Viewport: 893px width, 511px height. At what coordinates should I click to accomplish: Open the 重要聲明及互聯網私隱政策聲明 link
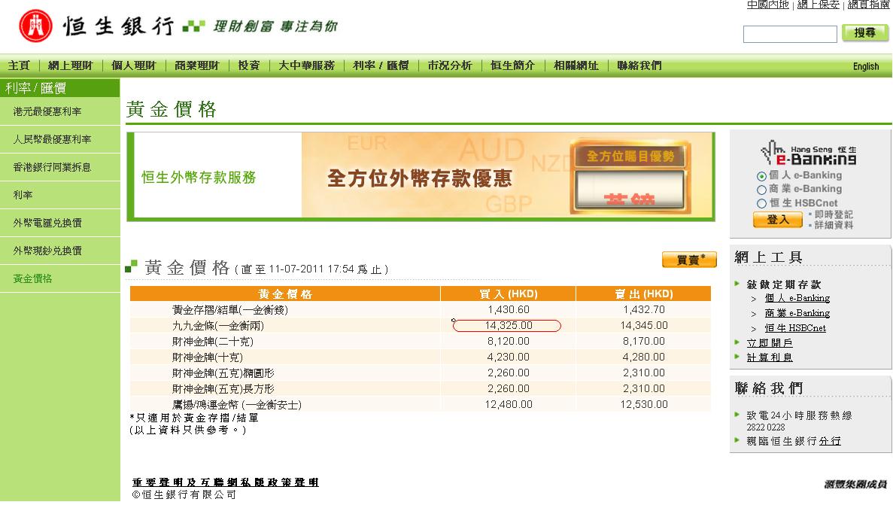point(226,482)
